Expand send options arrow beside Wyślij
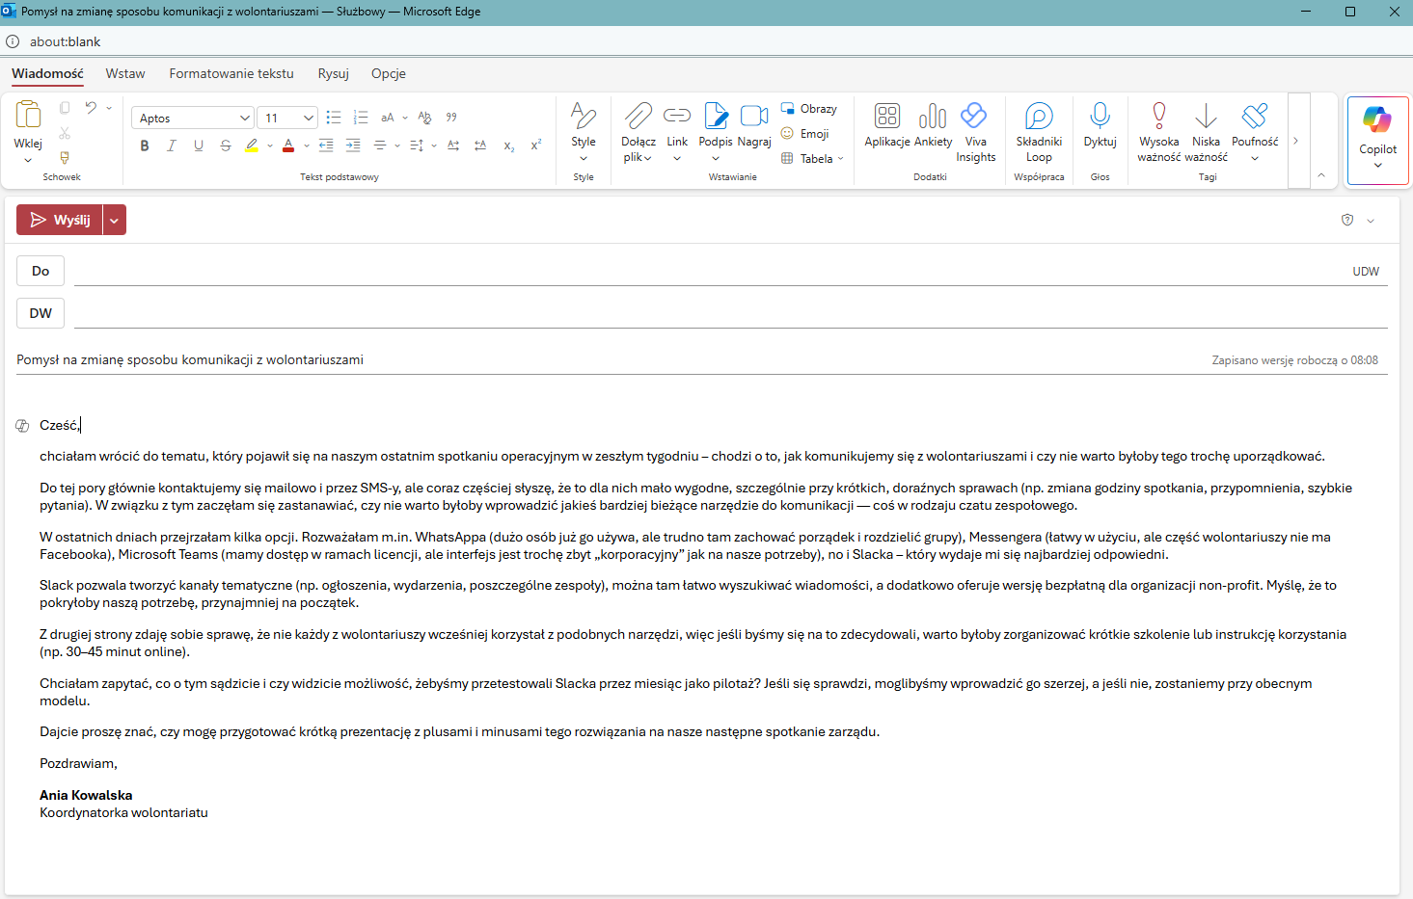 coord(115,221)
